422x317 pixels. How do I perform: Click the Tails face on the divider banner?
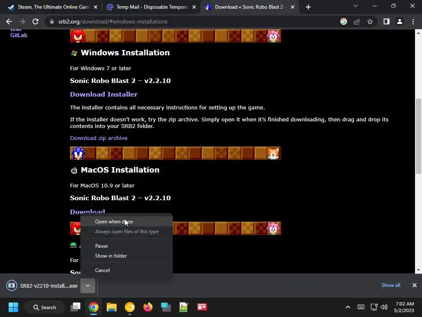tap(273, 154)
